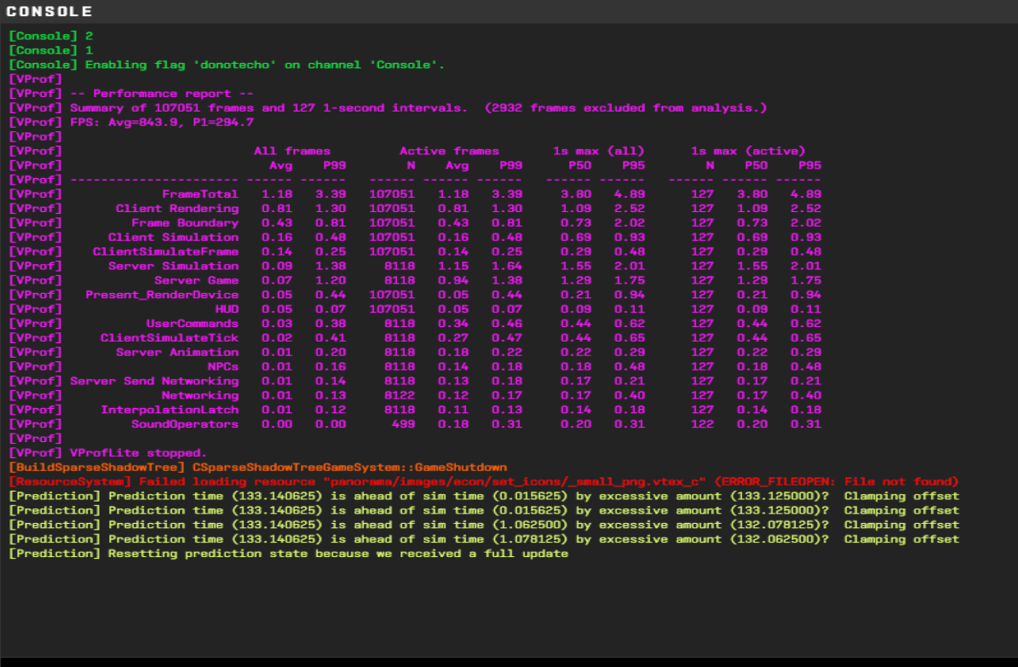Click the "CONSOLE" title heading
Image resolution: width=1018 pixels, height=667 pixels.
coord(49,12)
